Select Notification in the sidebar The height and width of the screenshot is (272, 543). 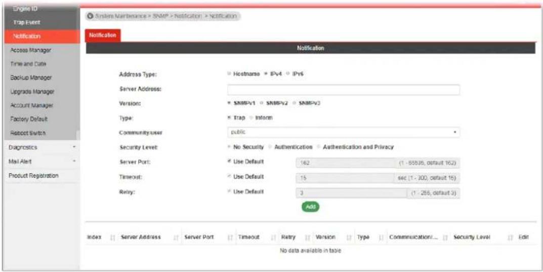pos(42,36)
